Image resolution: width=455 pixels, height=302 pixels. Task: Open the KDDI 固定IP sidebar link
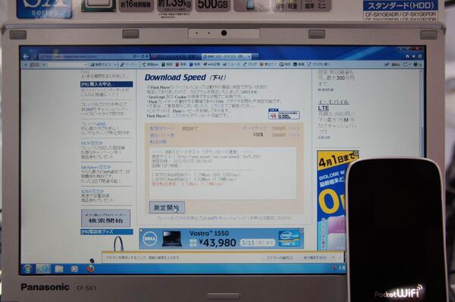(93, 191)
